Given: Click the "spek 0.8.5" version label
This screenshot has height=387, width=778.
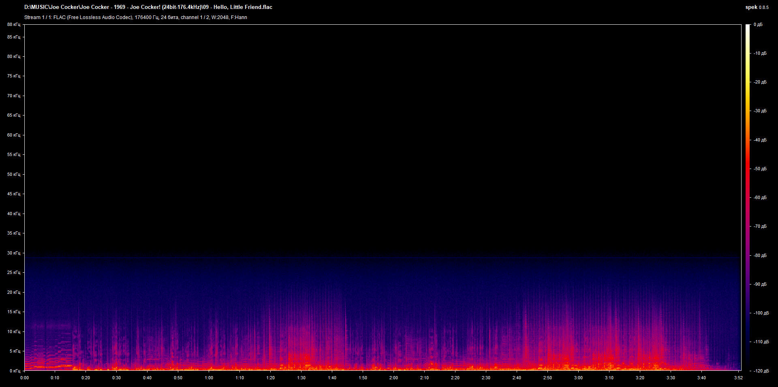Looking at the screenshot, I should coord(757,7).
